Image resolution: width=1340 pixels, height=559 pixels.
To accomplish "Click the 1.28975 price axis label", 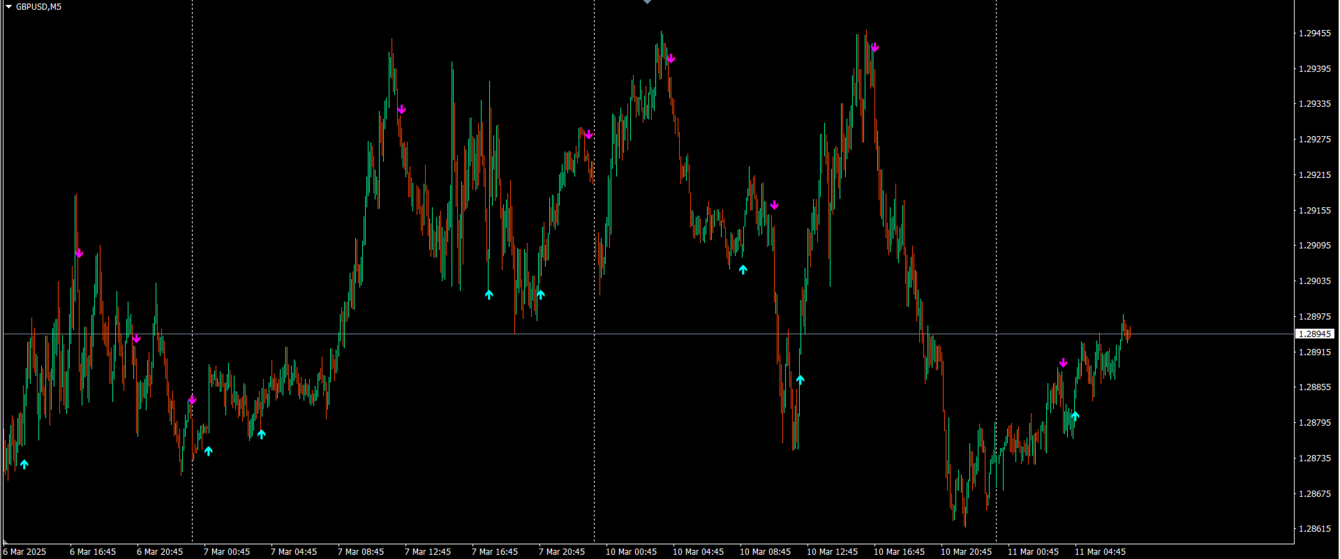I will point(1314,317).
